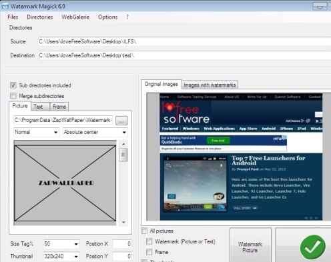Open the Options menu
331x262 pixels.
[x=108, y=17]
